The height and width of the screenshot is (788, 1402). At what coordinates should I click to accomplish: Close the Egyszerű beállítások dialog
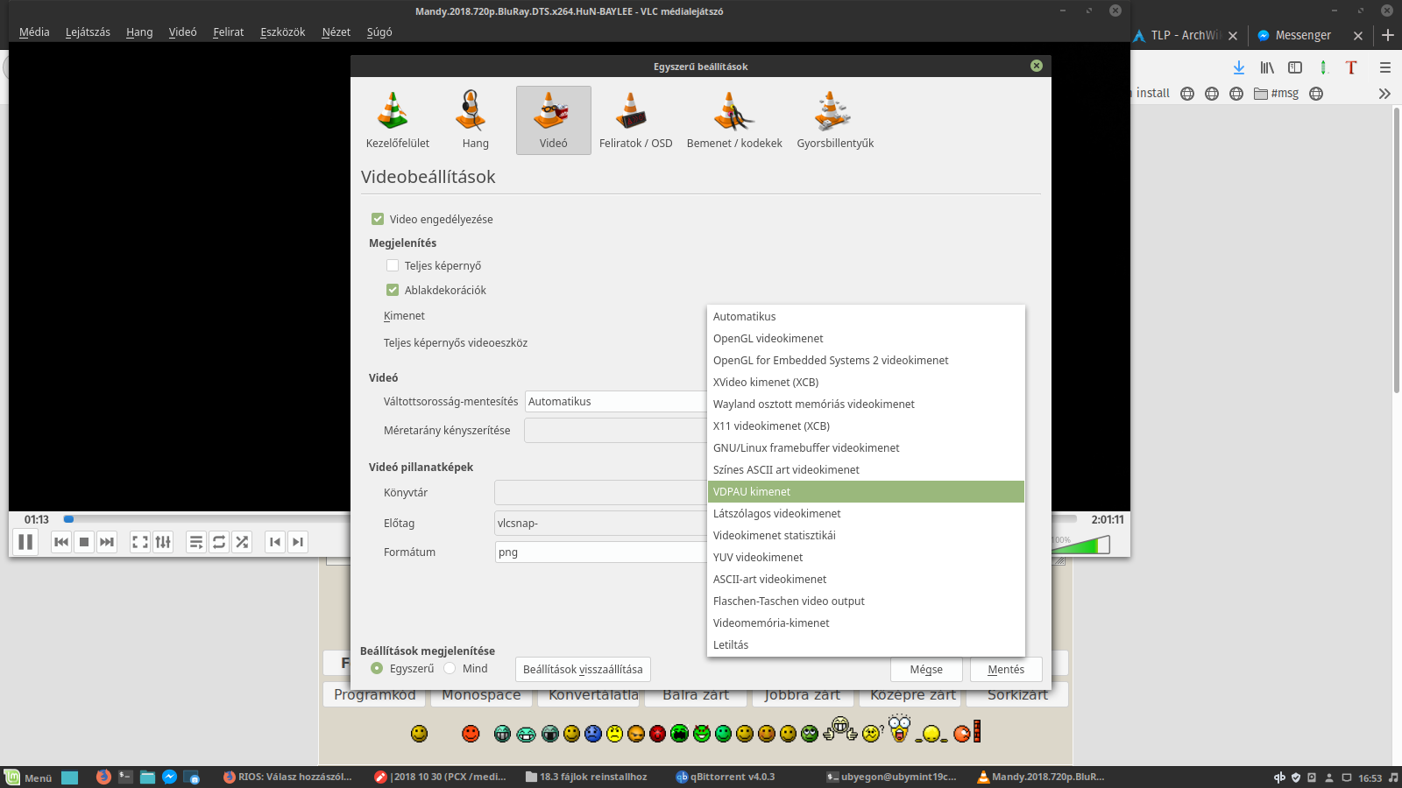pos(1037,66)
